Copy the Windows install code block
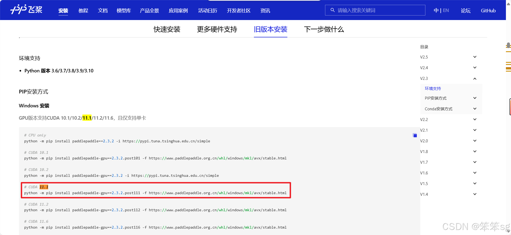Viewport: 511px width, 235px height. (415, 135)
